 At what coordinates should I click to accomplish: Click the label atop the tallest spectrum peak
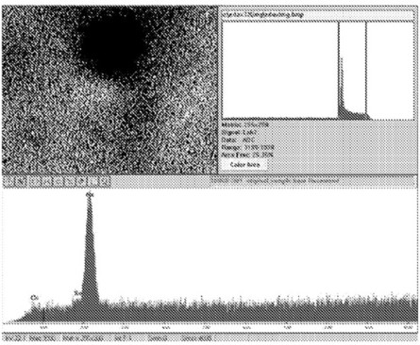90,195
